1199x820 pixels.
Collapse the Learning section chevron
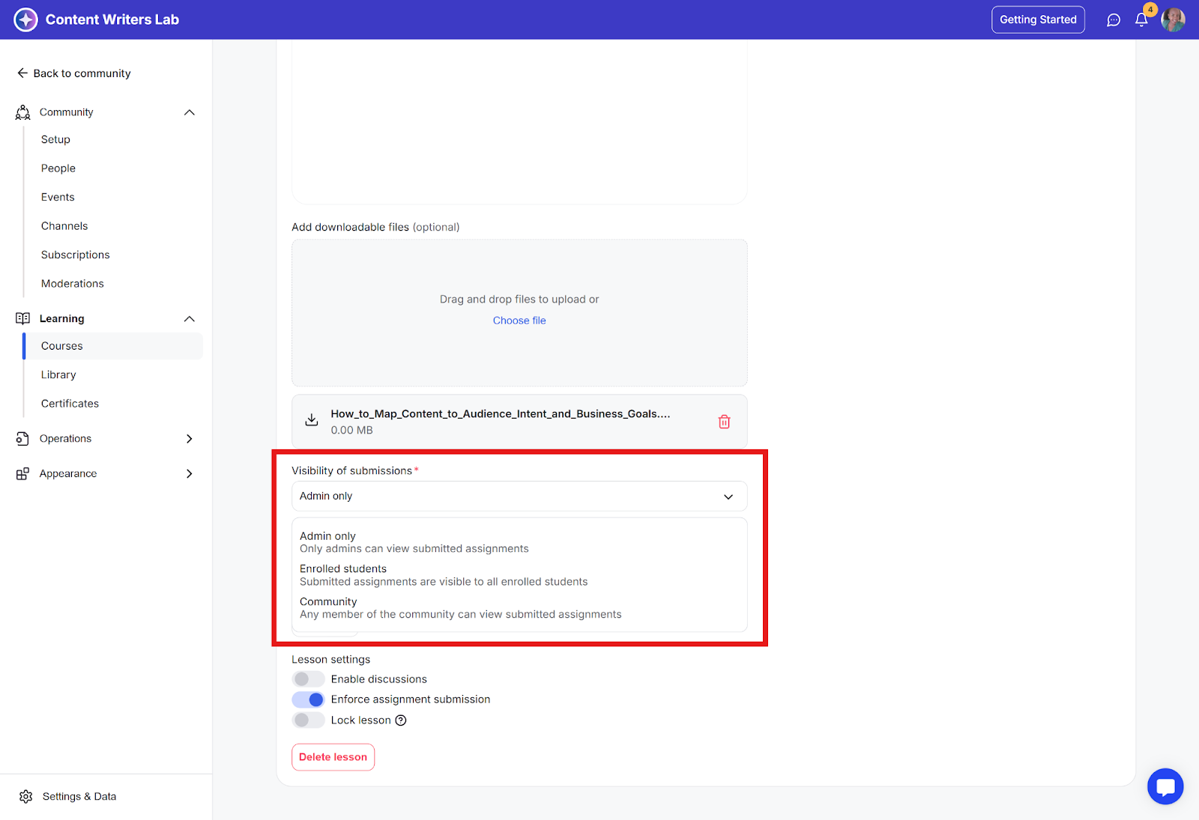point(190,319)
